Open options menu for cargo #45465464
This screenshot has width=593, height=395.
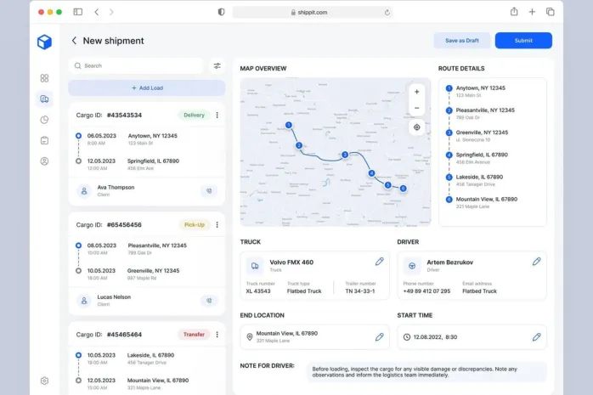coord(217,335)
